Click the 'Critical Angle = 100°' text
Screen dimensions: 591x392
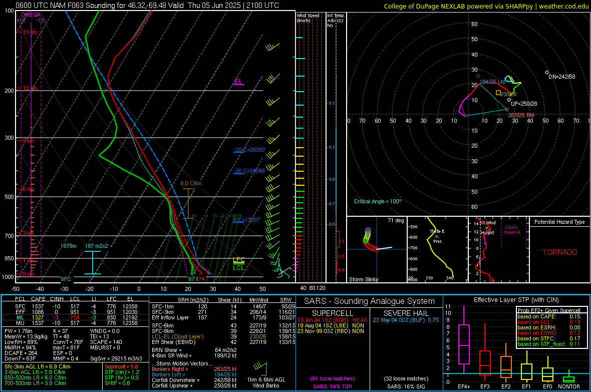378,201
